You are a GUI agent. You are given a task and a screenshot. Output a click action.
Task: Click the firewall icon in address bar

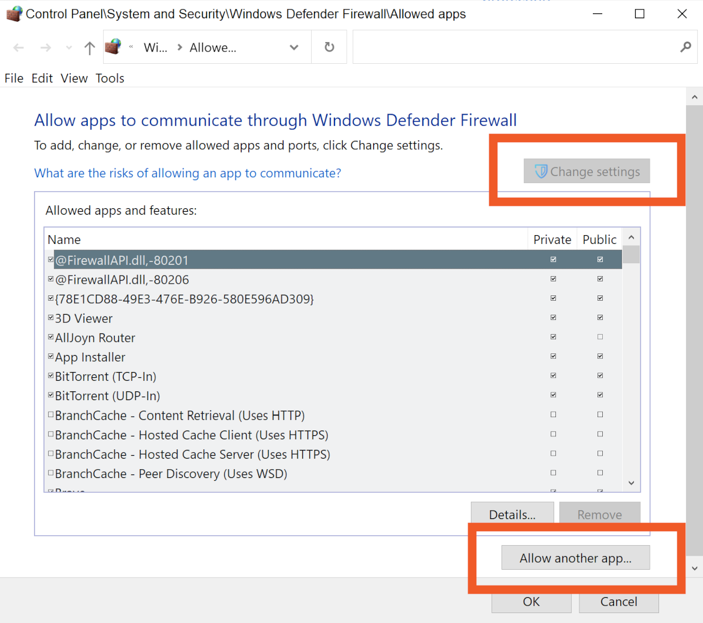[x=114, y=47]
